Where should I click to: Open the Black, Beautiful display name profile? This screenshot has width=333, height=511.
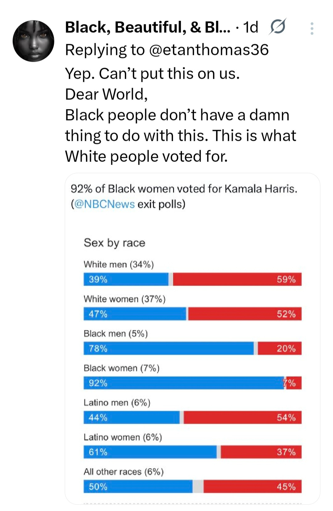pos(147,27)
